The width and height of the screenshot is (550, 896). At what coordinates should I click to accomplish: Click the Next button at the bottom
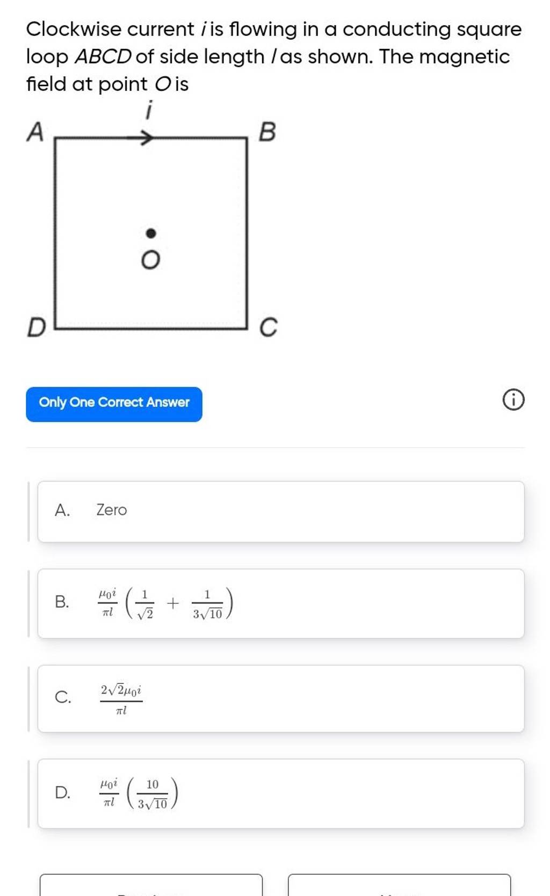coord(400,888)
